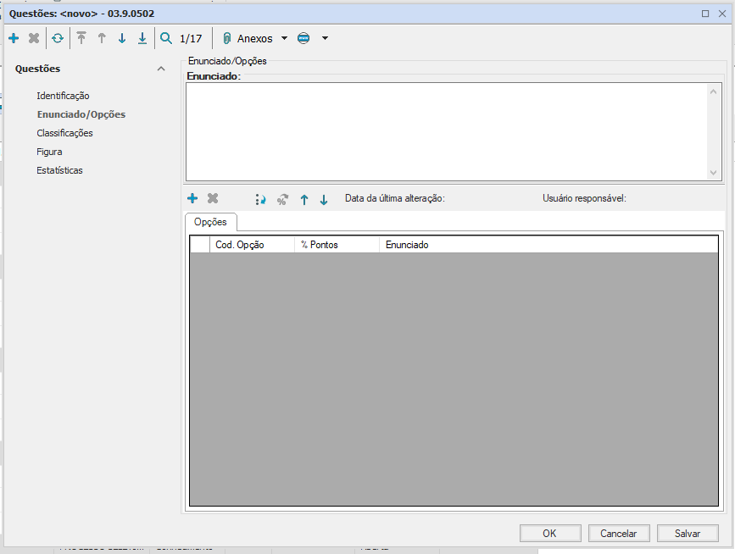The image size is (735, 554).
Task: Collapse the Questões sidebar section
Action: click(161, 69)
